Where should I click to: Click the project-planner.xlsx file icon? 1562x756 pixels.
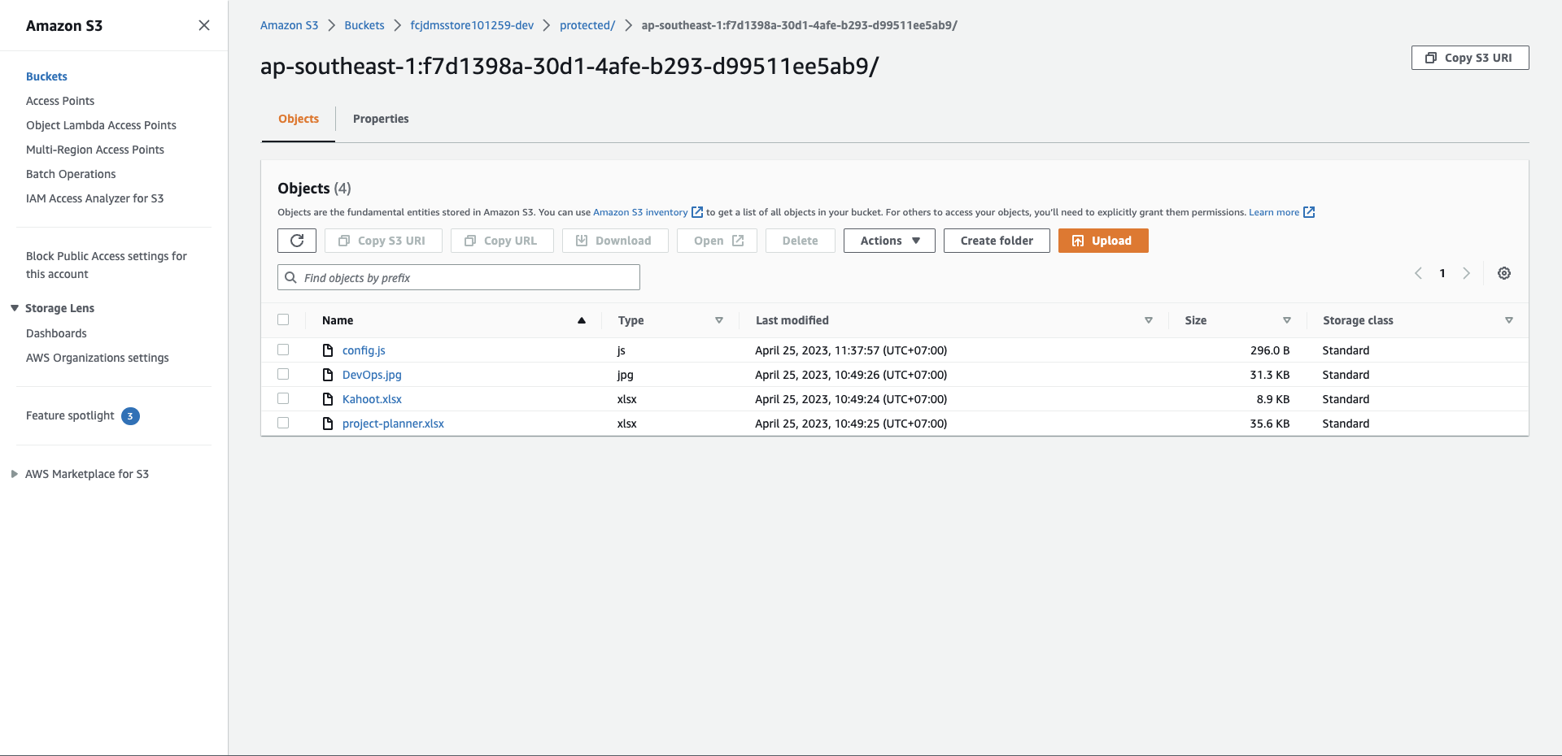point(328,424)
